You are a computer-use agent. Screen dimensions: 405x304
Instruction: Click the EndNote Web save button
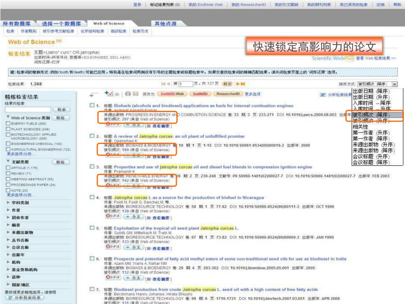172,94
